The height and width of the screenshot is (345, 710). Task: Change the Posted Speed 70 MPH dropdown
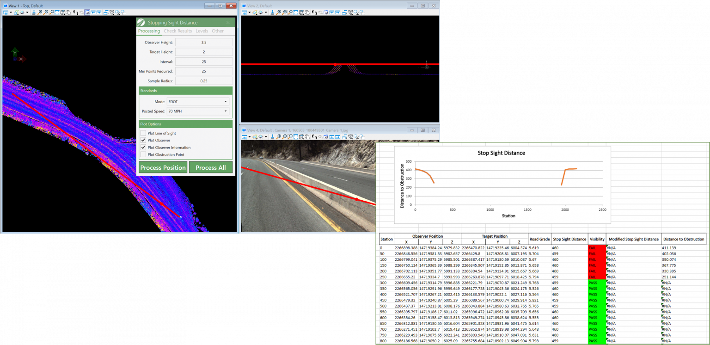click(198, 111)
